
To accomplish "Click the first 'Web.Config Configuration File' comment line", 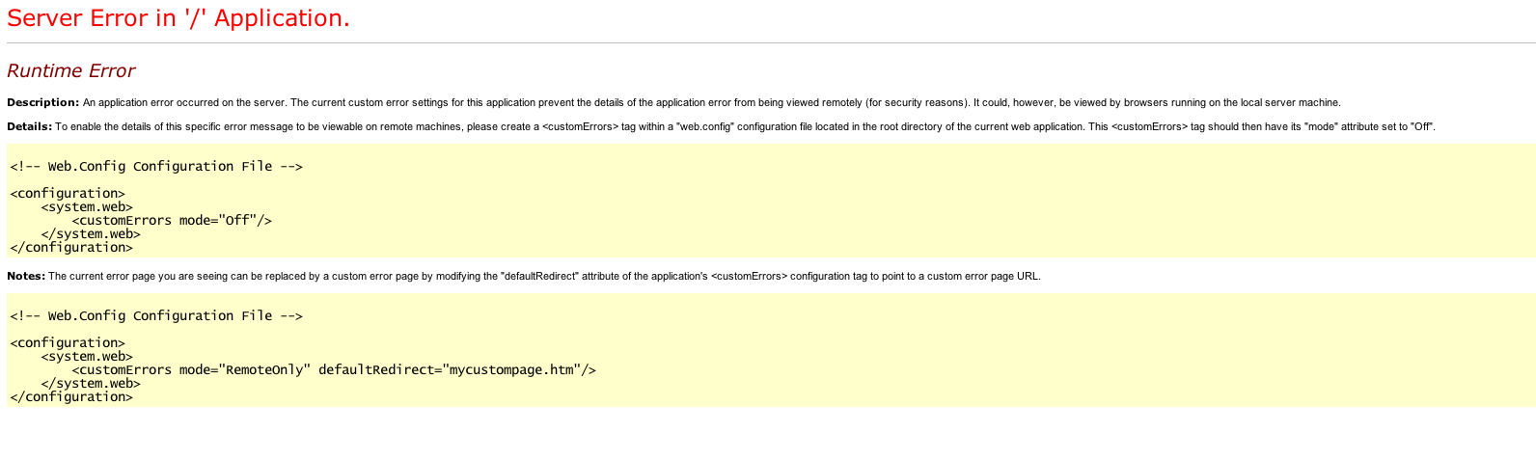I will pos(156,167).
